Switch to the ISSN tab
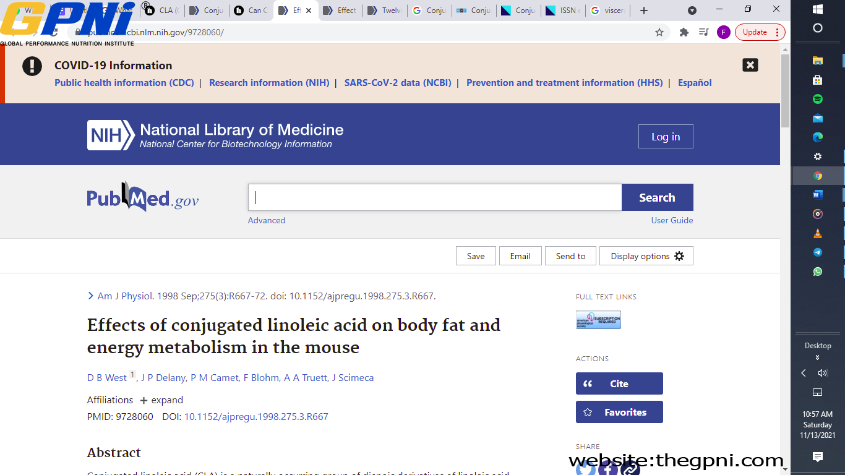 564,11
